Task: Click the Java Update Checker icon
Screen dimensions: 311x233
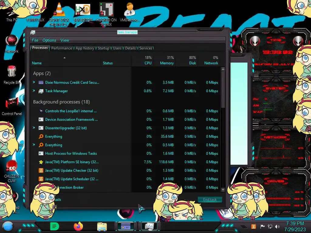Action: (41, 171)
